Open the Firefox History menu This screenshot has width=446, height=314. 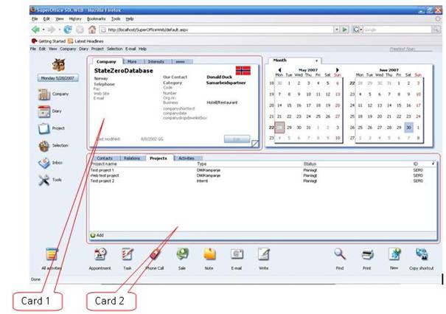[x=75, y=18]
